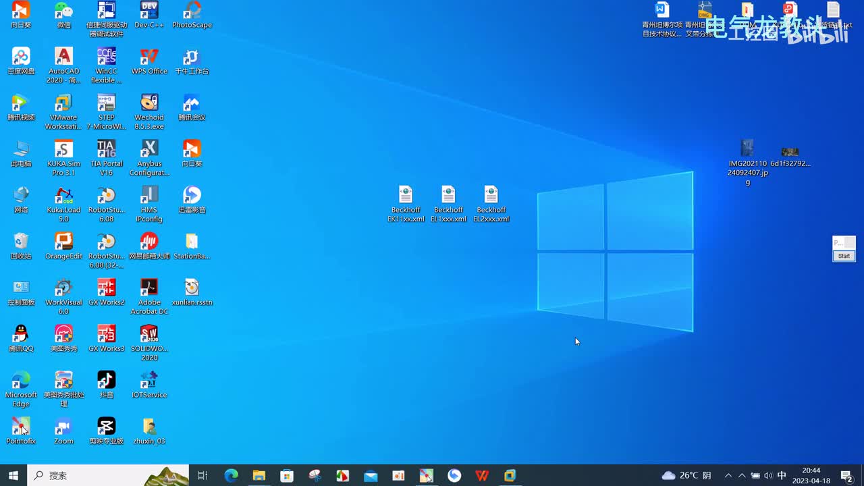Image resolution: width=864 pixels, height=486 pixels.
Task: Select the Zoom desktop shortcut
Action: (x=63, y=431)
